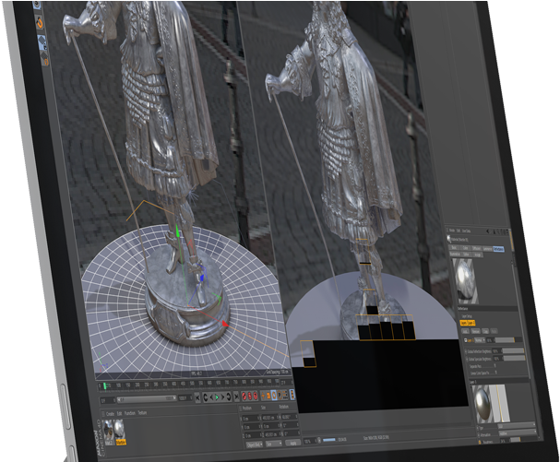Switch to the Basic material tab

(454, 248)
